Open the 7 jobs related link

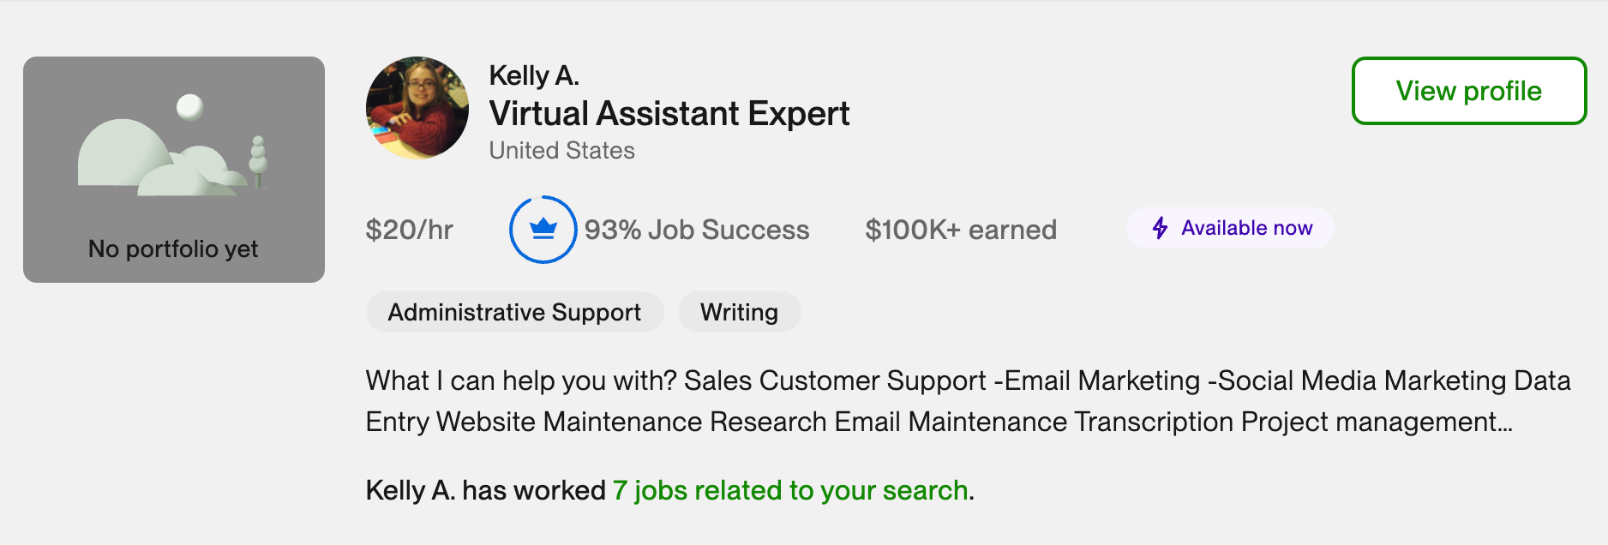tap(790, 490)
